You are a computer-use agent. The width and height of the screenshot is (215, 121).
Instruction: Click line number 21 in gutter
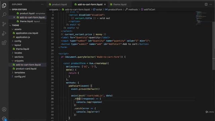pyautogui.click(x=52, y=54)
